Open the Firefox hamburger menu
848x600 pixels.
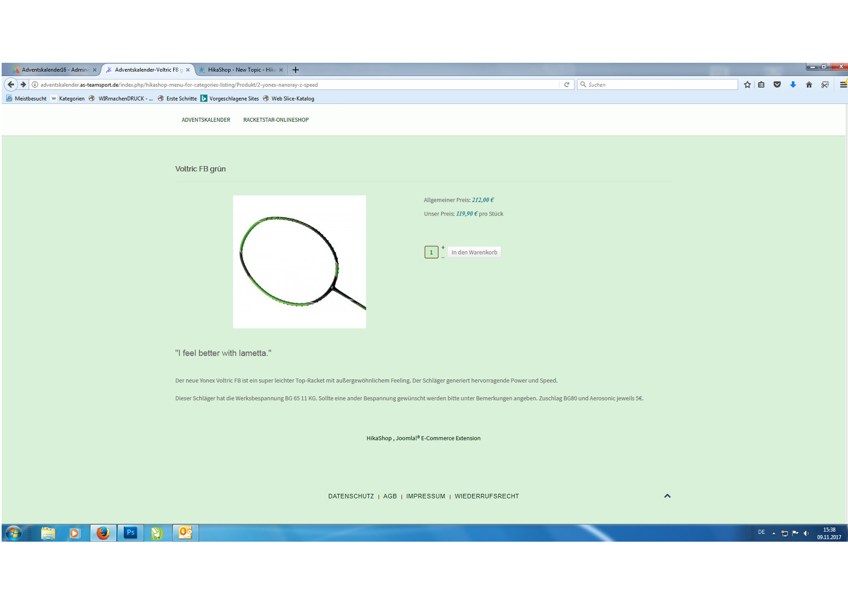[x=843, y=84]
